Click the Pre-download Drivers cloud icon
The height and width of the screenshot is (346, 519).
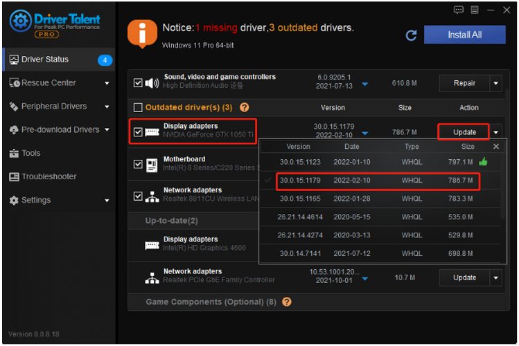coord(14,130)
